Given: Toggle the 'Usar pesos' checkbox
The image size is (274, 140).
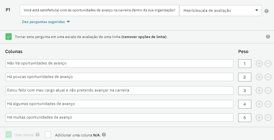Looking at the screenshot, I should point(8,135).
